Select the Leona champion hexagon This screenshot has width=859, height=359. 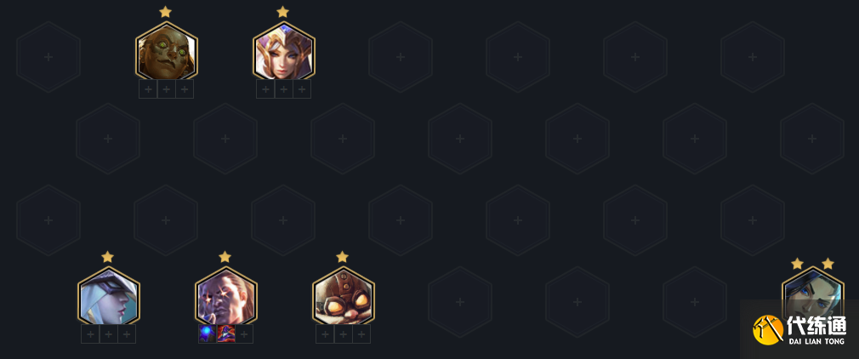tap(284, 53)
